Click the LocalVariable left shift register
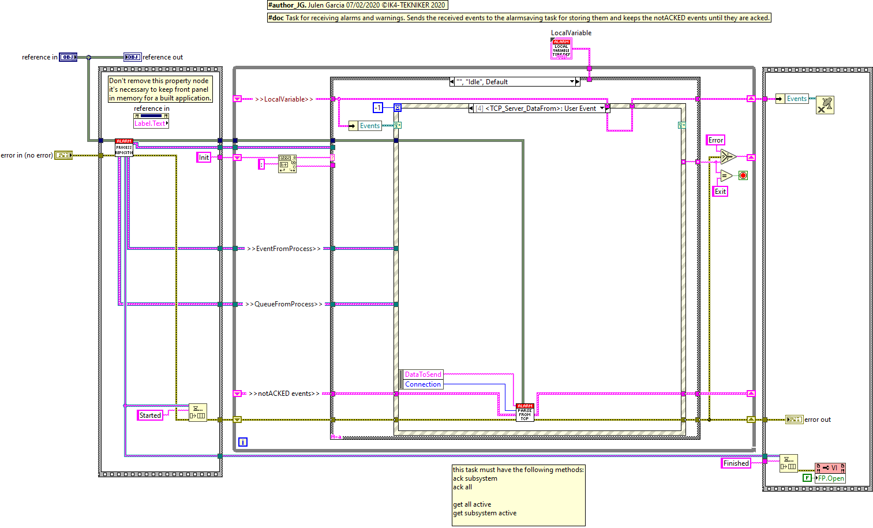 tap(237, 99)
